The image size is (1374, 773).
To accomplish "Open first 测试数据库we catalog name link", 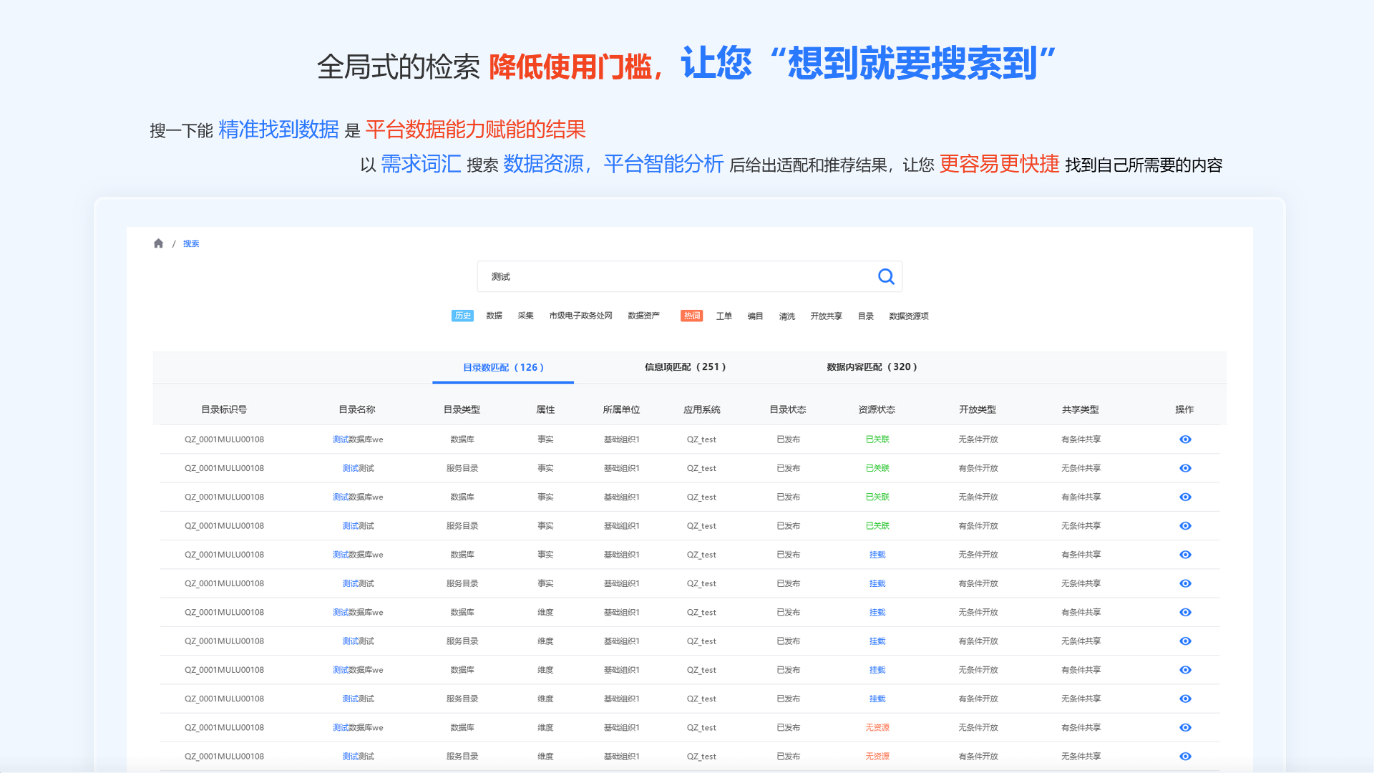I will tap(357, 439).
